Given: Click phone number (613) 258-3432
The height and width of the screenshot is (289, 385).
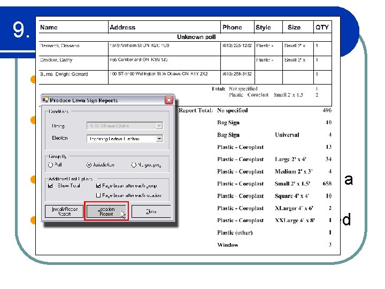Looking at the screenshot, I should 237,74.
